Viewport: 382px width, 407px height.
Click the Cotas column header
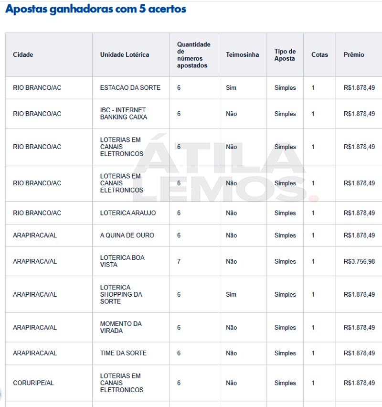point(319,55)
